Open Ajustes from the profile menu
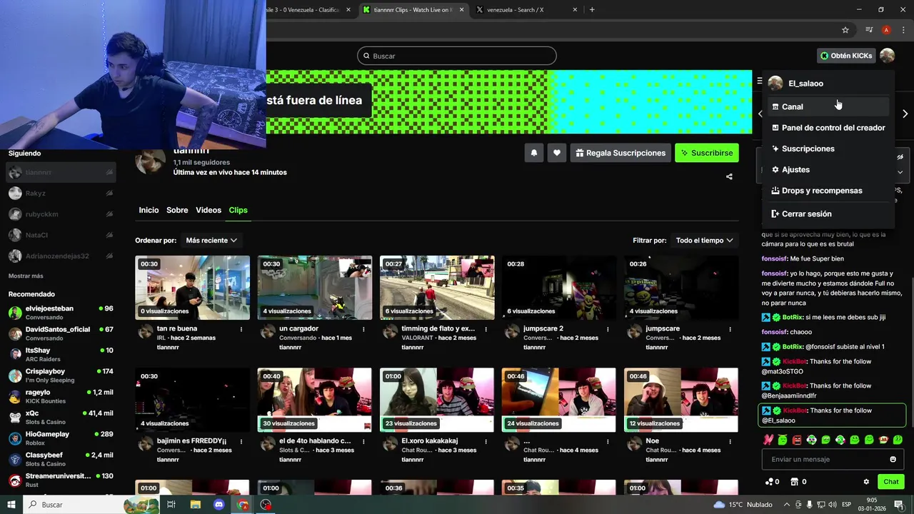 click(828, 169)
